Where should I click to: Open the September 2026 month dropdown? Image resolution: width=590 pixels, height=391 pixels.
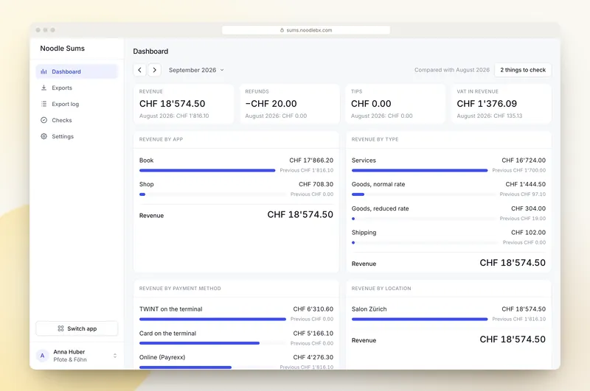[x=196, y=70]
